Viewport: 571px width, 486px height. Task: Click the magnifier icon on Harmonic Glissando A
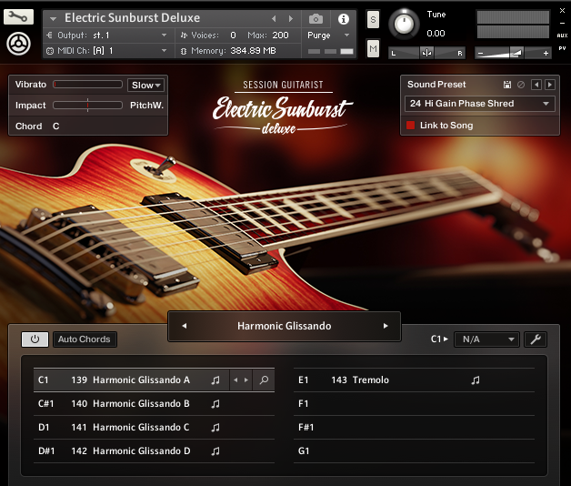(264, 380)
